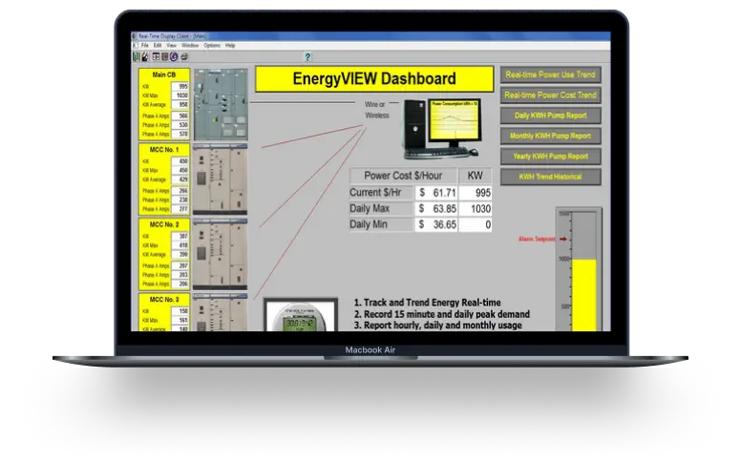Click Main CB KW Average field 958

point(180,105)
